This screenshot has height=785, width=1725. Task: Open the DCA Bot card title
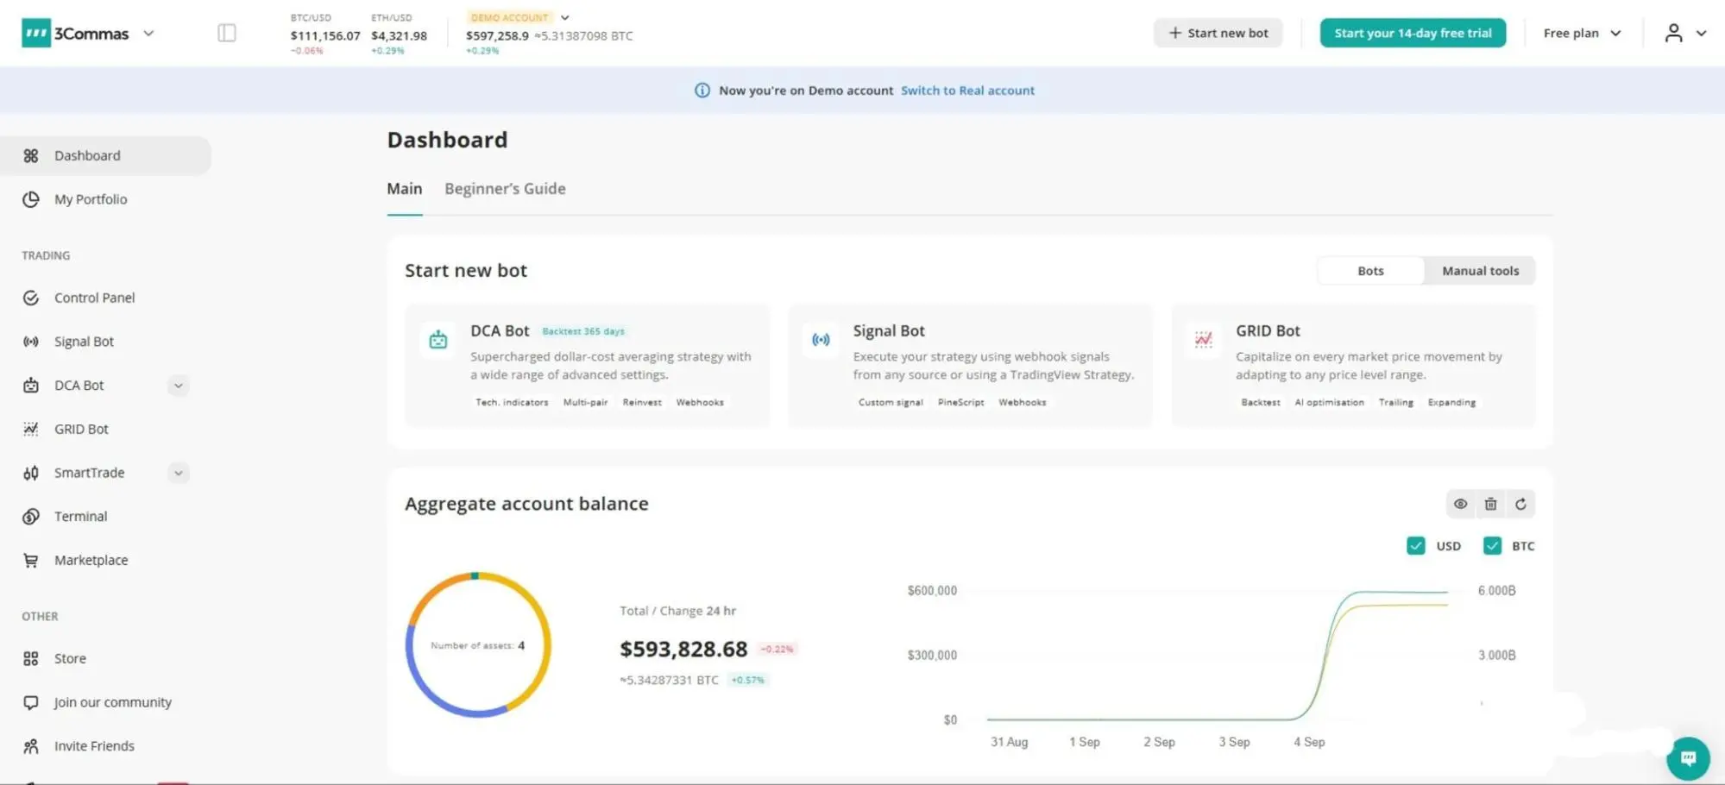click(500, 331)
